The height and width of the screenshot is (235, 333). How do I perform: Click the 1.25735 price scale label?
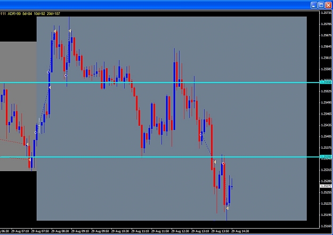pos(326,13)
